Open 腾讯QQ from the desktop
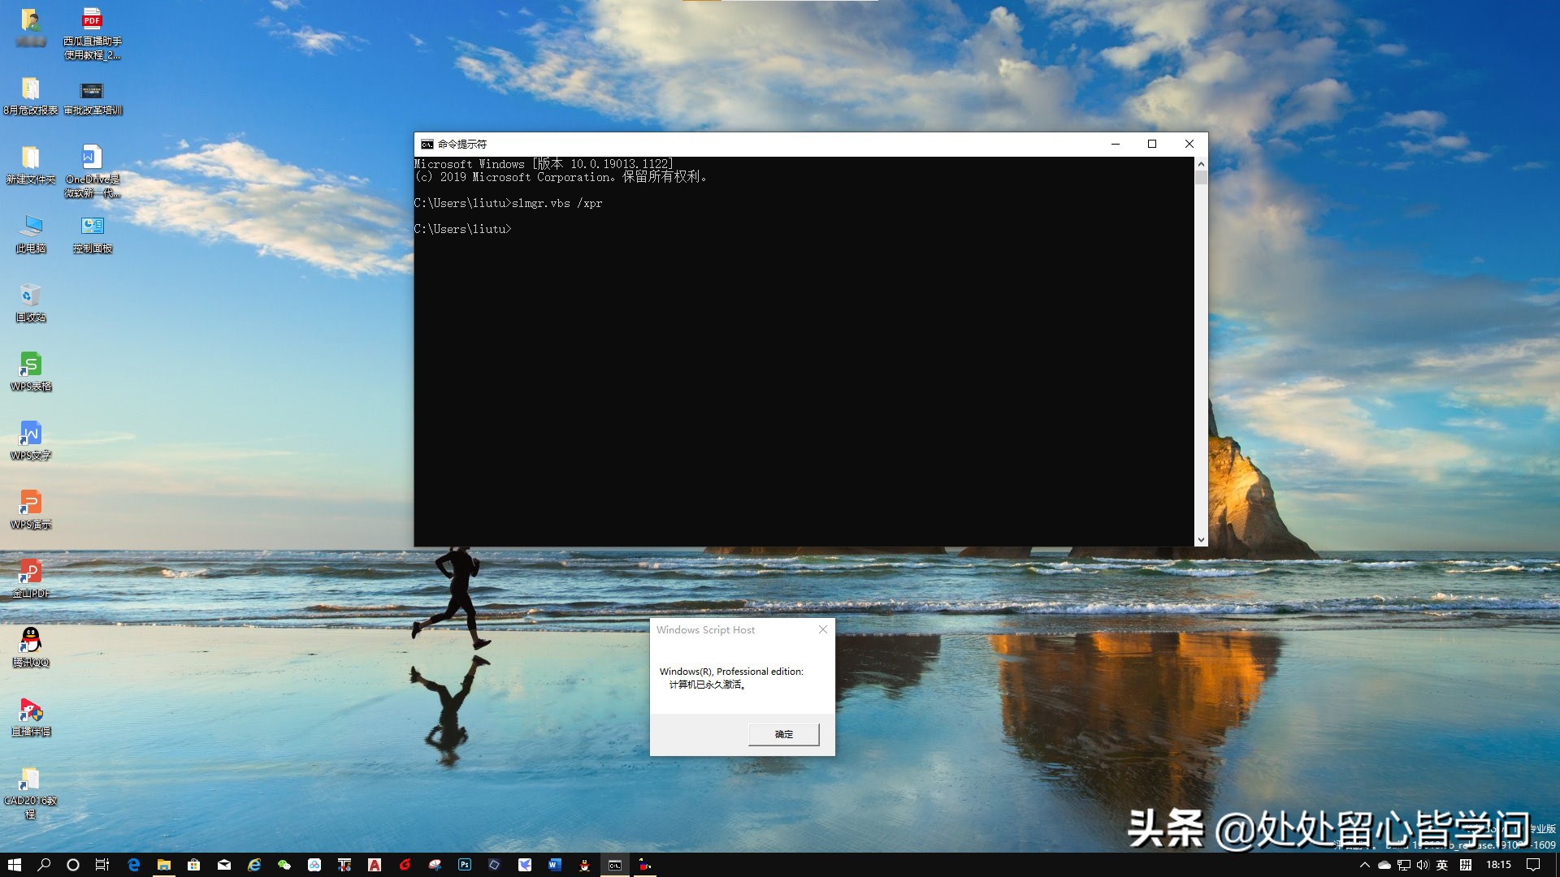 [31, 642]
